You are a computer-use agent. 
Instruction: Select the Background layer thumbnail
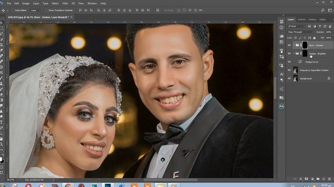295,78
